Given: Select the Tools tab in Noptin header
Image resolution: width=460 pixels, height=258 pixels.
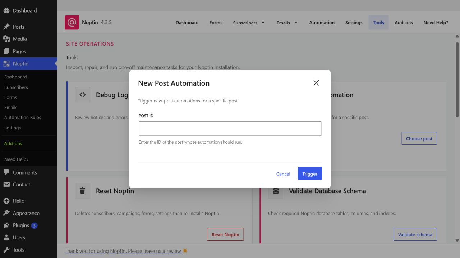Looking at the screenshot, I should [x=378, y=23].
